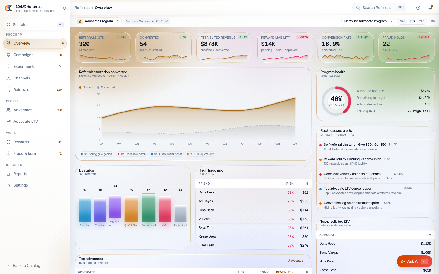Click the 40% of target progress ring
439x274 pixels.
click(336, 101)
